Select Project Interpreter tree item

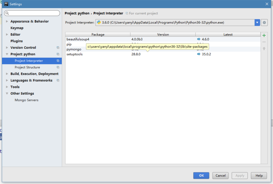click(x=32, y=61)
